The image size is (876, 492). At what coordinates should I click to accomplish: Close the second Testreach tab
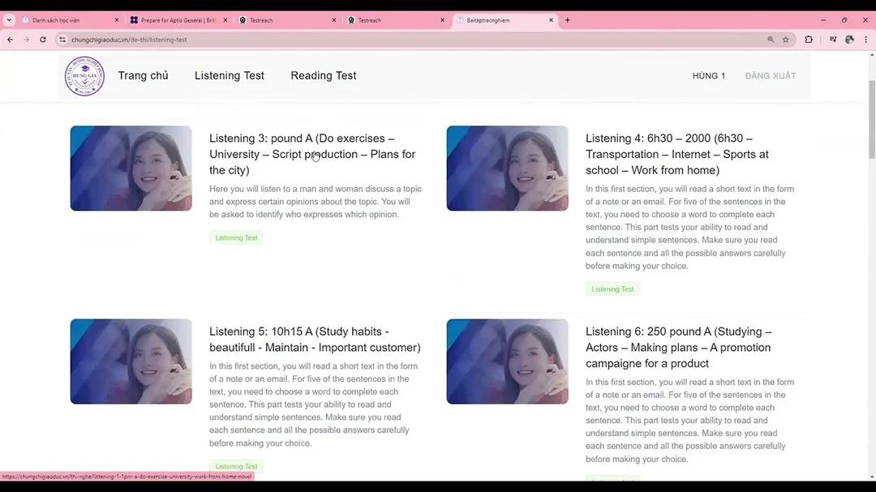click(x=443, y=20)
